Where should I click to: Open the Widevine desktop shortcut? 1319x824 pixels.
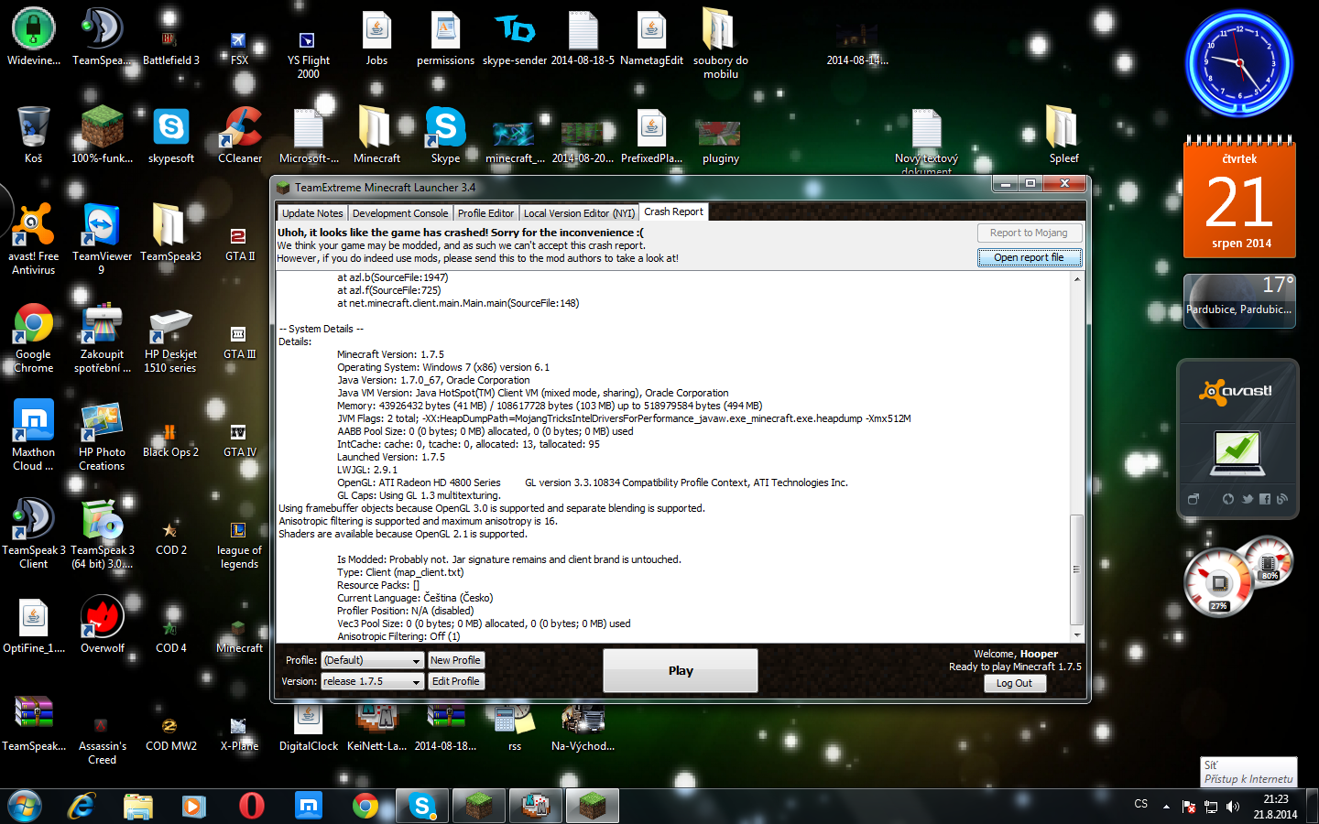point(34,38)
